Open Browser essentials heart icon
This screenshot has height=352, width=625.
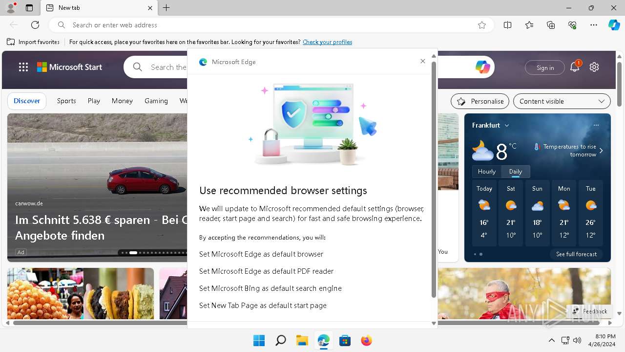coord(572,25)
